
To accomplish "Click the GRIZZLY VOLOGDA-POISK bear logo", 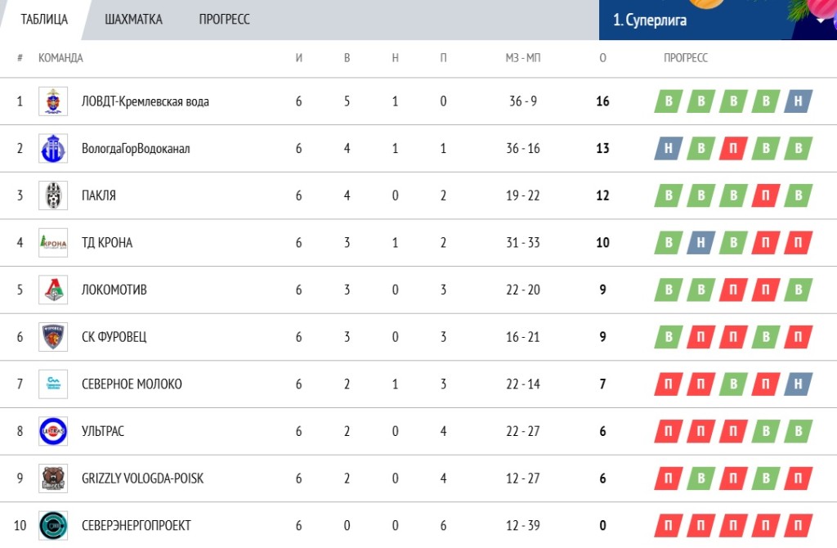I will coord(53,478).
